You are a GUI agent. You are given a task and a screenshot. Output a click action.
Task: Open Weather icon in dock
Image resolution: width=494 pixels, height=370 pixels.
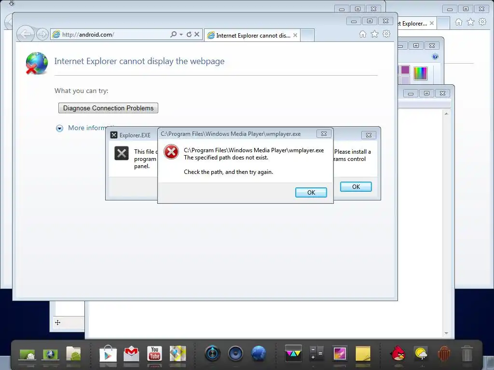[421, 354]
